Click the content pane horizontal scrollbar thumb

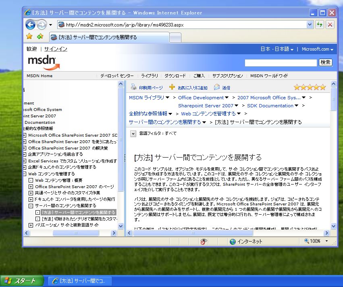[x=193, y=233]
